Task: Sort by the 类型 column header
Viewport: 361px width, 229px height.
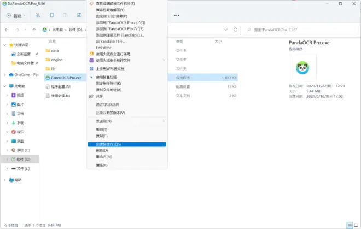Action: pos(179,42)
